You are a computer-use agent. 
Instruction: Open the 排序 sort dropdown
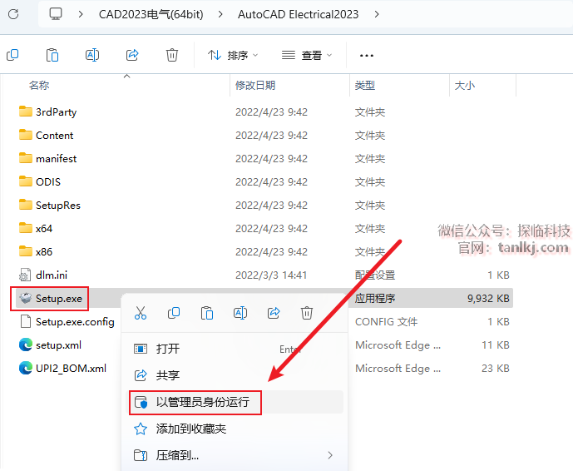tap(233, 55)
